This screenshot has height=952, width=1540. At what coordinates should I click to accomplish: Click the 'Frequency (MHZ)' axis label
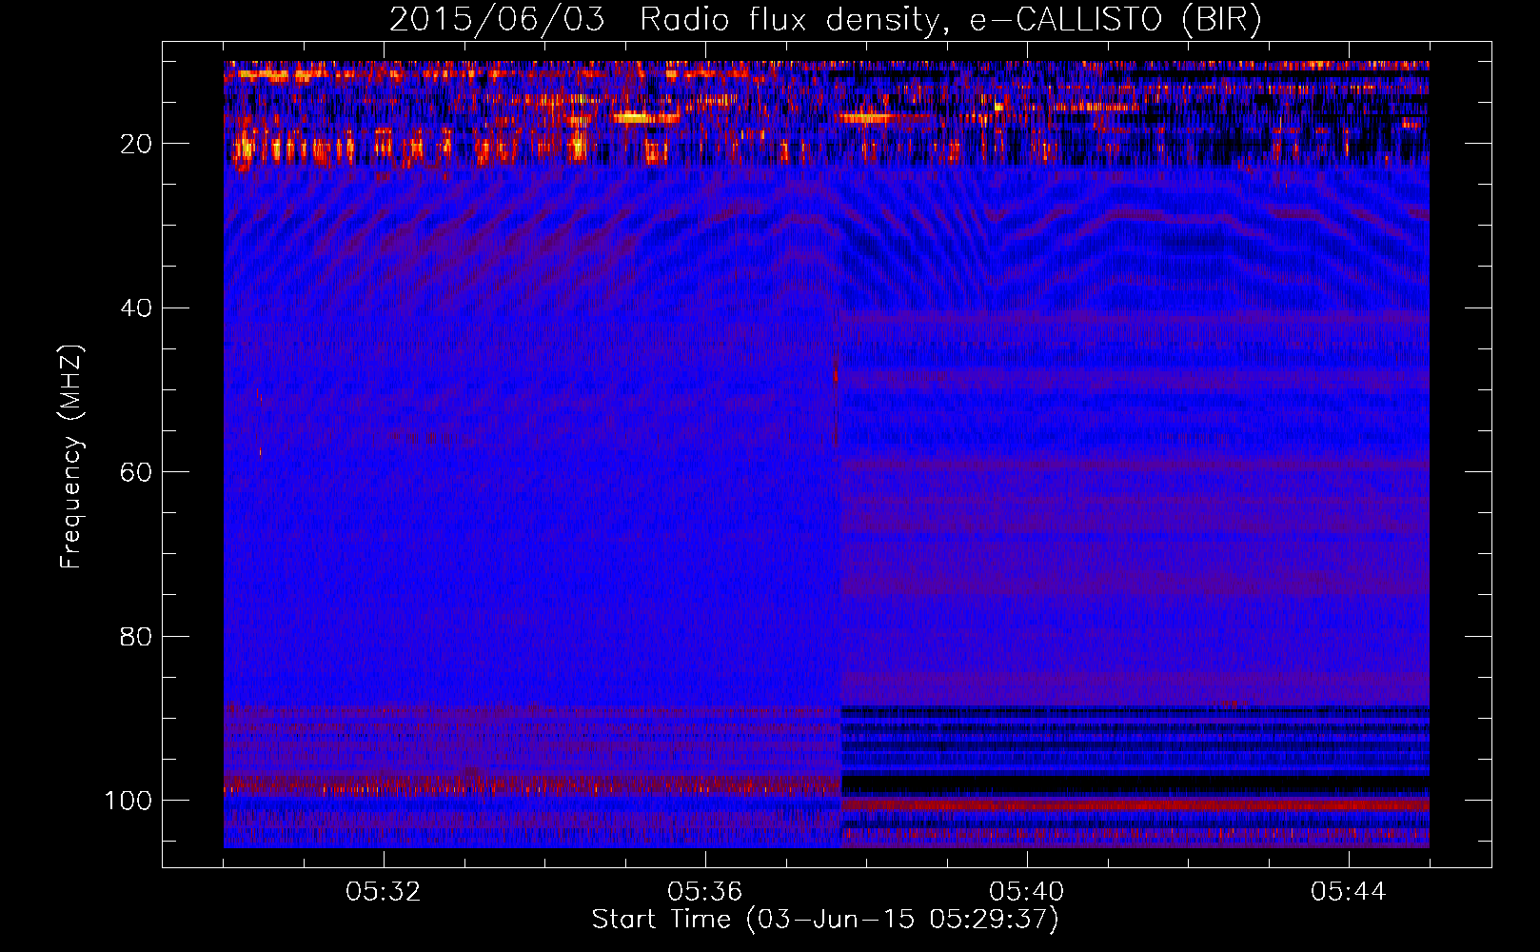[71, 456]
